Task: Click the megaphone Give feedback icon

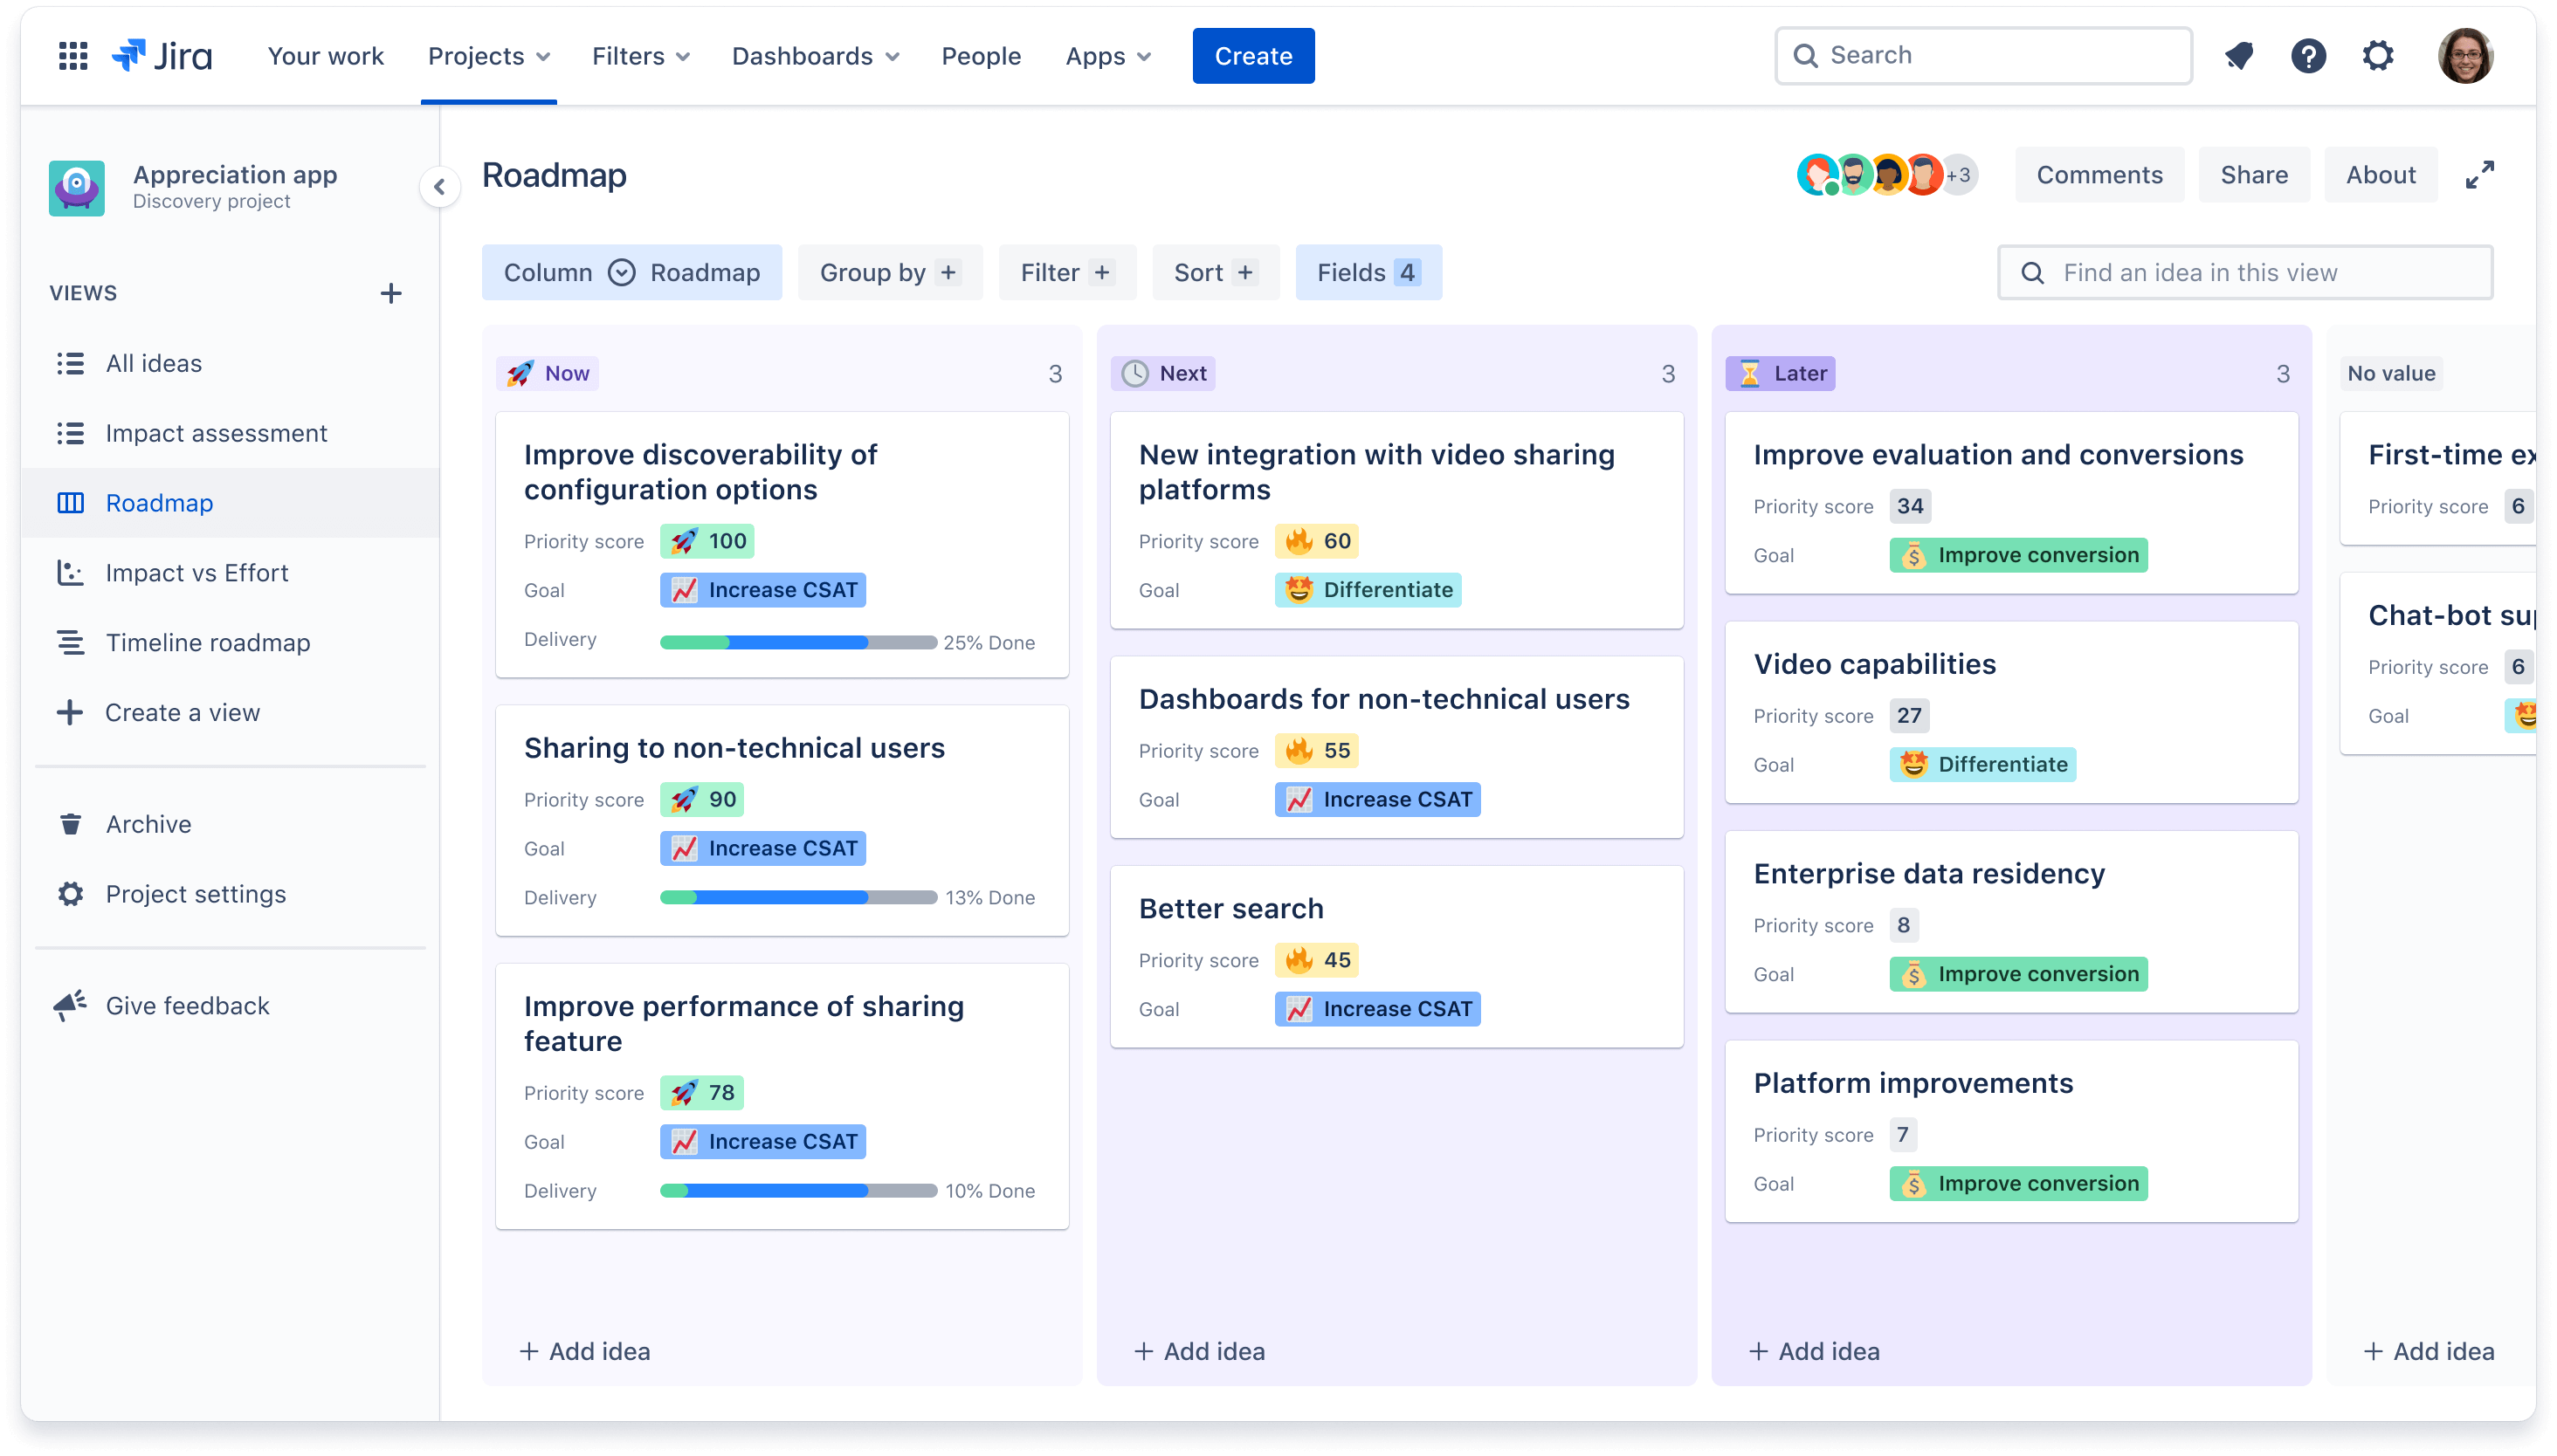Action: (x=66, y=1005)
